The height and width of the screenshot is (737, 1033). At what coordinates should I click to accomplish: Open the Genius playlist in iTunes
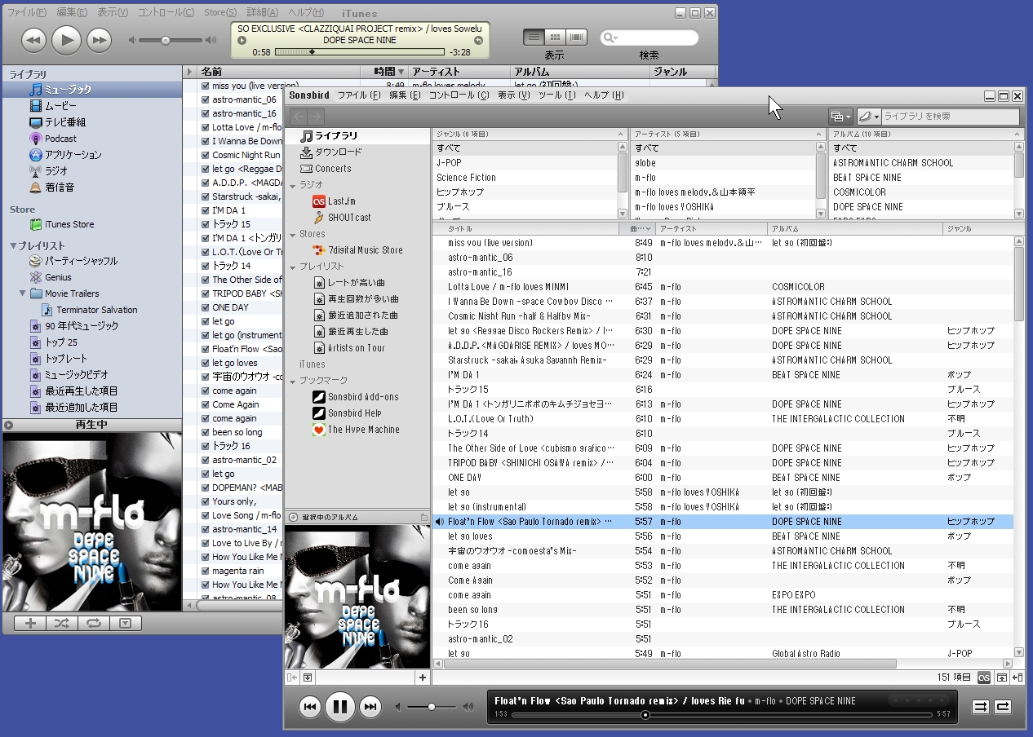coord(58,277)
